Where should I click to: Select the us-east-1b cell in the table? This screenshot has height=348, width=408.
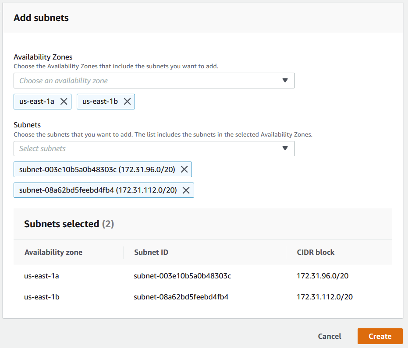[42, 297]
